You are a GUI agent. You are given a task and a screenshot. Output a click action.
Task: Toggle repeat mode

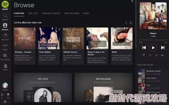click(156, 55)
